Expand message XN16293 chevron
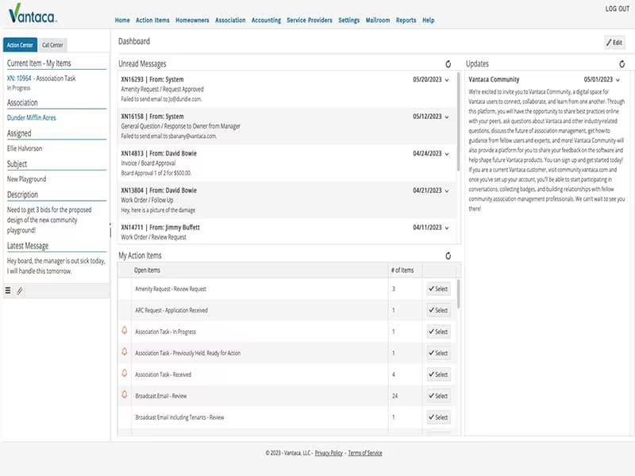635x476 pixels. point(447,80)
